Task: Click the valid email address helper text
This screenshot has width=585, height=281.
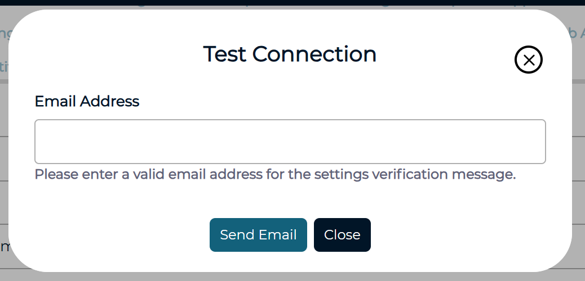Action: point(276,174)
